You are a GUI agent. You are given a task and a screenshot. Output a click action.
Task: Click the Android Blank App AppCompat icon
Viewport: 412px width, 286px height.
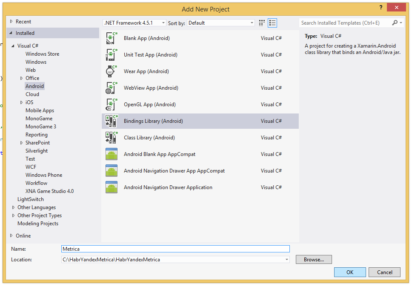[112, 154]
